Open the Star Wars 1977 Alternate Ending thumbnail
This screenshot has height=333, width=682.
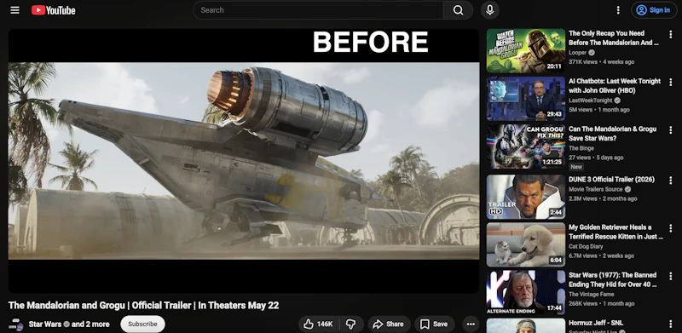[526, 293]
